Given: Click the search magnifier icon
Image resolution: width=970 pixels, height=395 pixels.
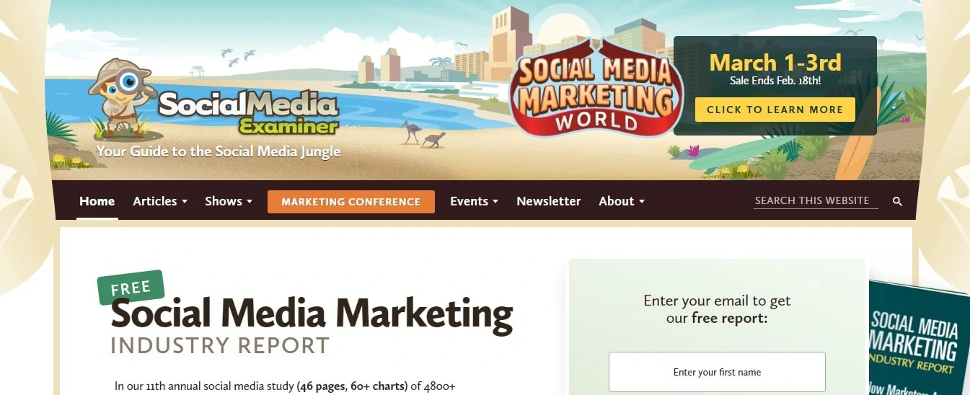Looking at the screenshot, I should (x=897, y=202).
